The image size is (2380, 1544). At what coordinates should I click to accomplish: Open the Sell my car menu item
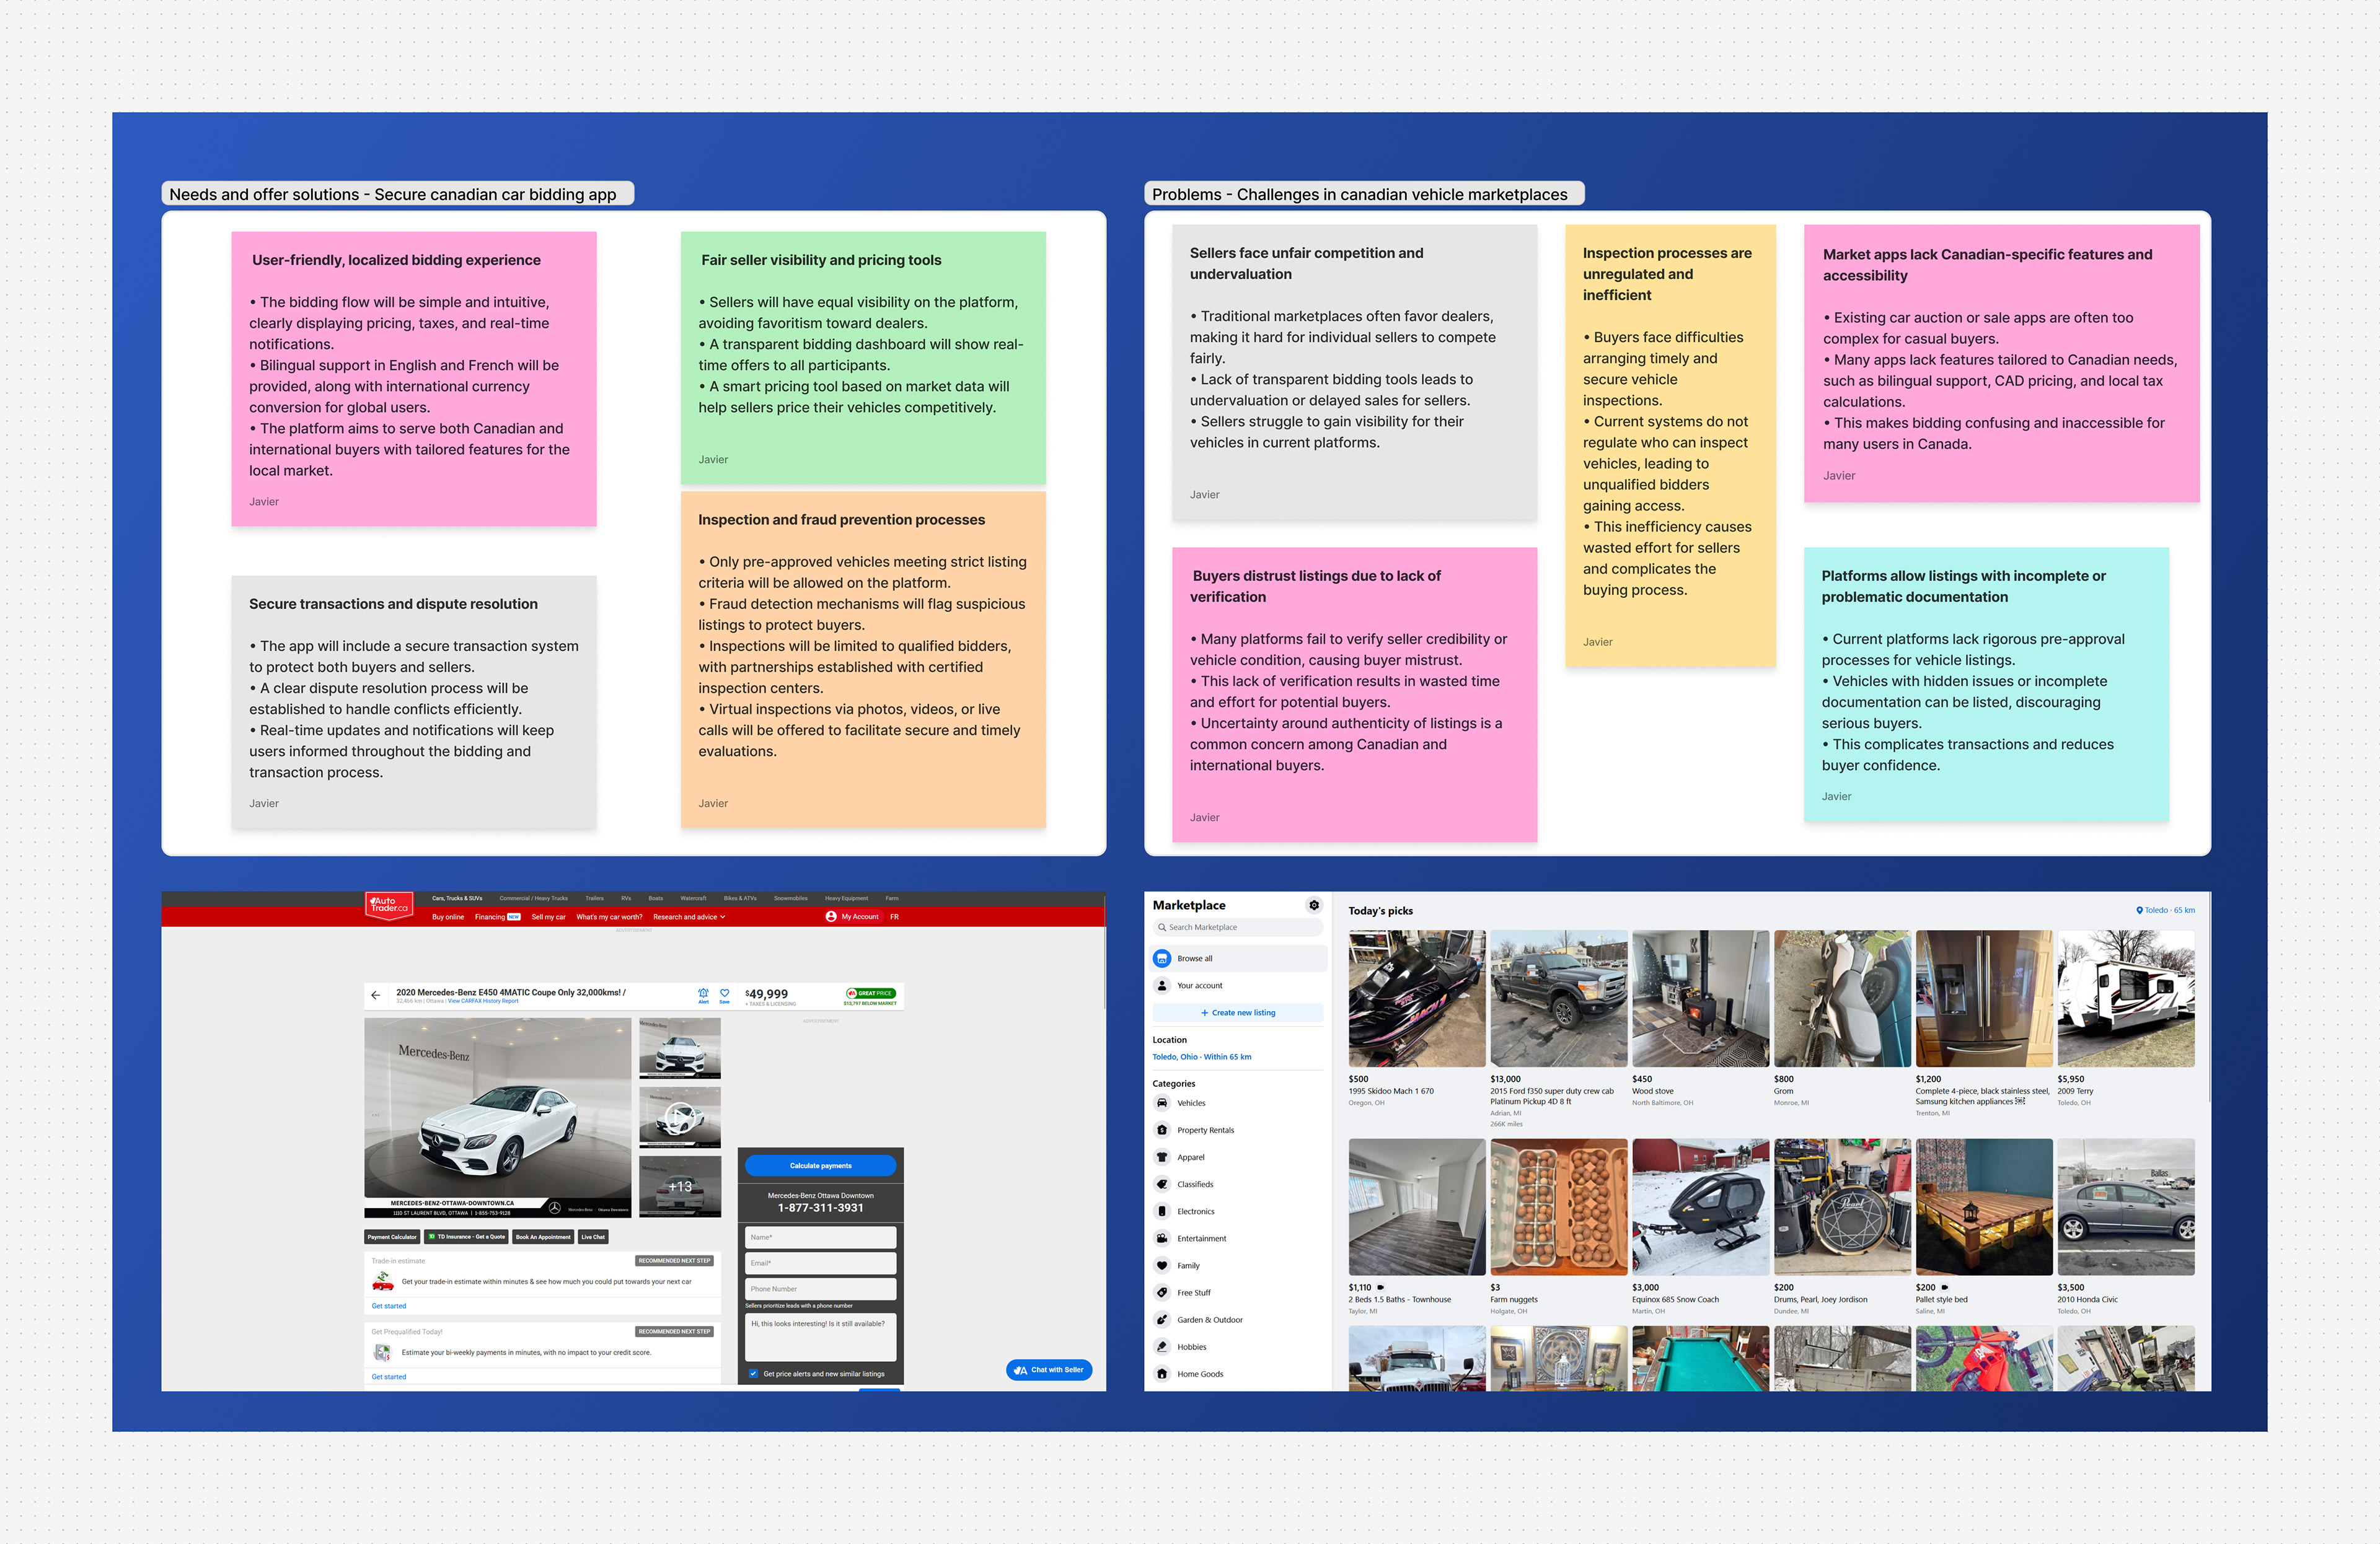pos(548,916)
